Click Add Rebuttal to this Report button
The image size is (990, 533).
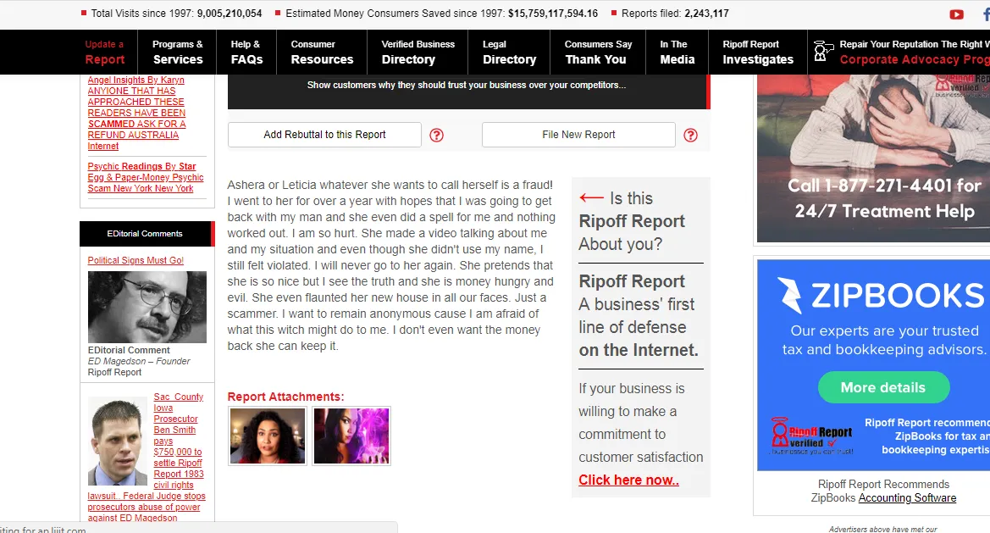(324, 135)
